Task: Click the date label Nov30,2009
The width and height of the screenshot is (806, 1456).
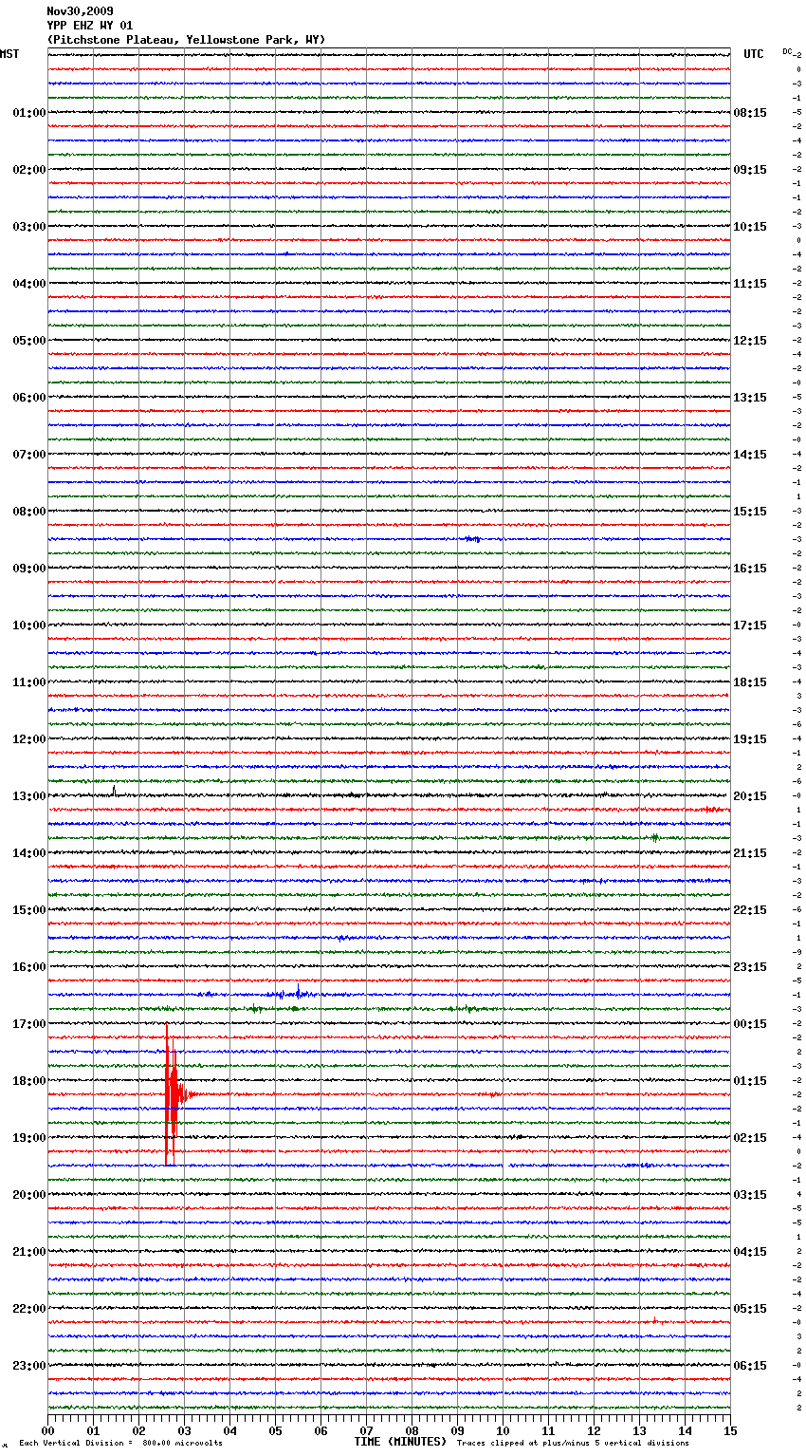Action: point(80,11)
